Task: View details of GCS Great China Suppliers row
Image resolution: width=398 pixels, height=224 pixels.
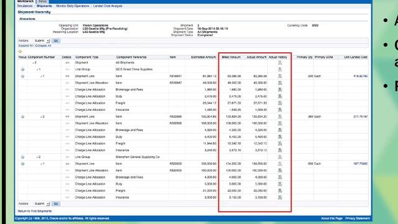Action: pos(67,69)
